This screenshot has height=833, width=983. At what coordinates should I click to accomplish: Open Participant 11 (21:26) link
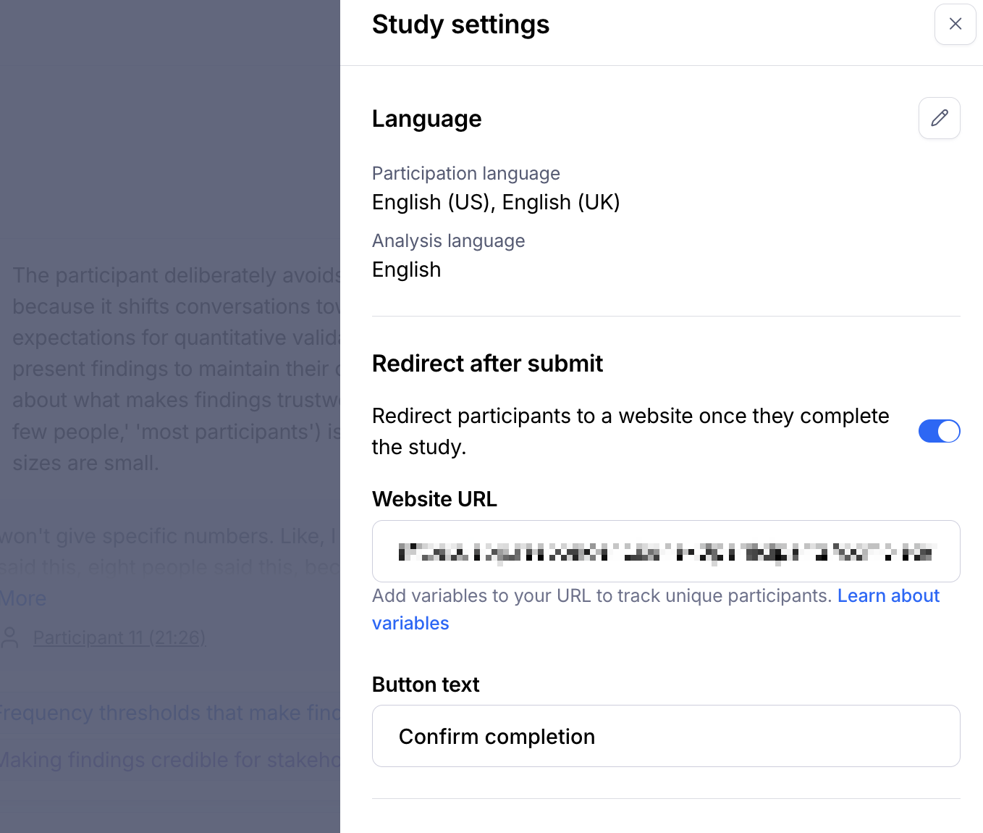click(119, 637)
